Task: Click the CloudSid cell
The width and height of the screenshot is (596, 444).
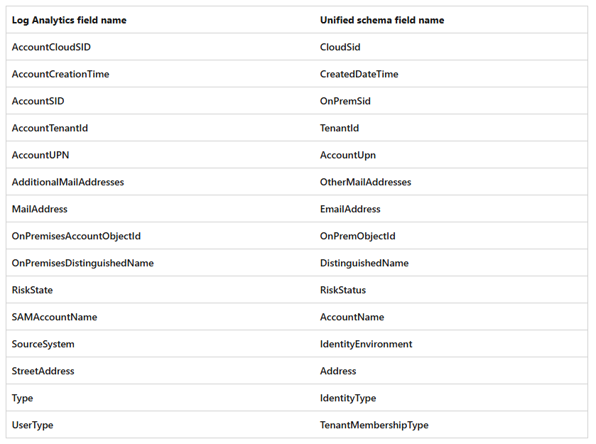Action: pos(340,47)
